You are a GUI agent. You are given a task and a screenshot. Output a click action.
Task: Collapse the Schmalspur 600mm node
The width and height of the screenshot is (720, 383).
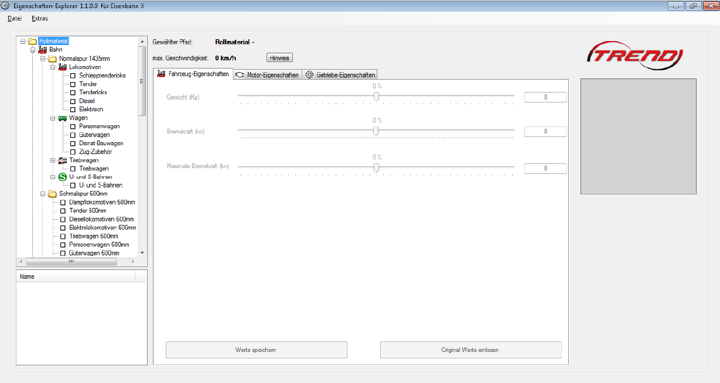coord(43,194)
